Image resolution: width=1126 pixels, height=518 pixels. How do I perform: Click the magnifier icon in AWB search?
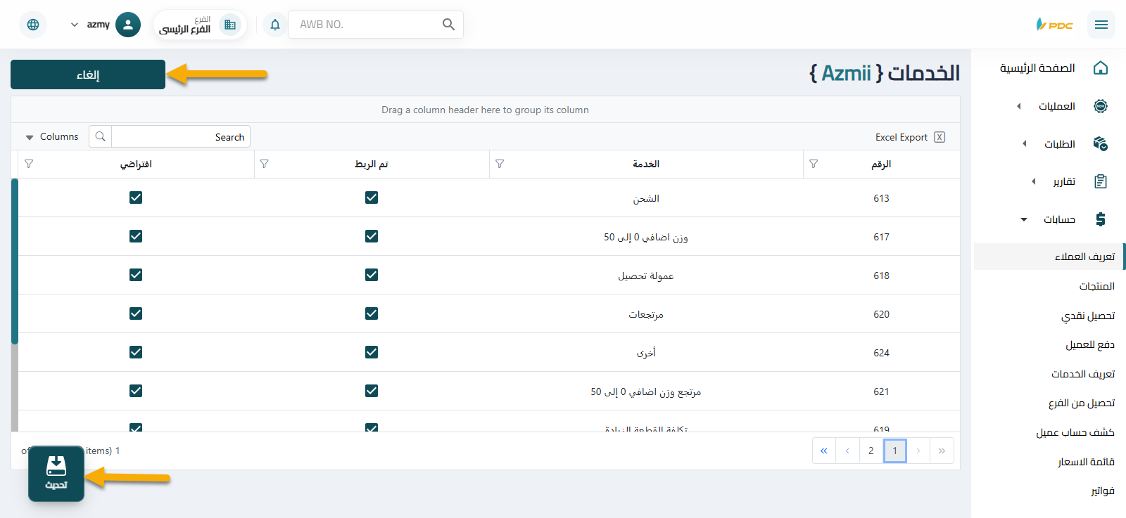(x=448, y=25)
